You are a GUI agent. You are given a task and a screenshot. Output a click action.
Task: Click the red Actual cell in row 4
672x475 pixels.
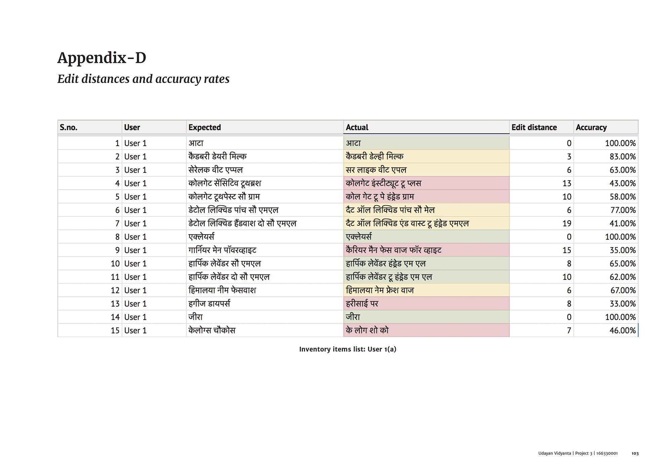click(x=426, y=183)
